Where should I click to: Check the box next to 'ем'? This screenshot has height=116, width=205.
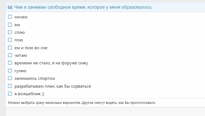(x=10, y=25)
